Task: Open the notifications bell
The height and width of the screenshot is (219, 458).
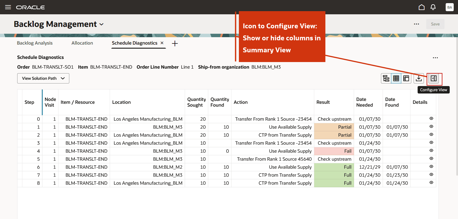Action: pos(433,7)
